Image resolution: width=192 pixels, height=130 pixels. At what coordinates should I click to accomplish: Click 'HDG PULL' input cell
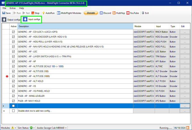(x=162, y=47)
